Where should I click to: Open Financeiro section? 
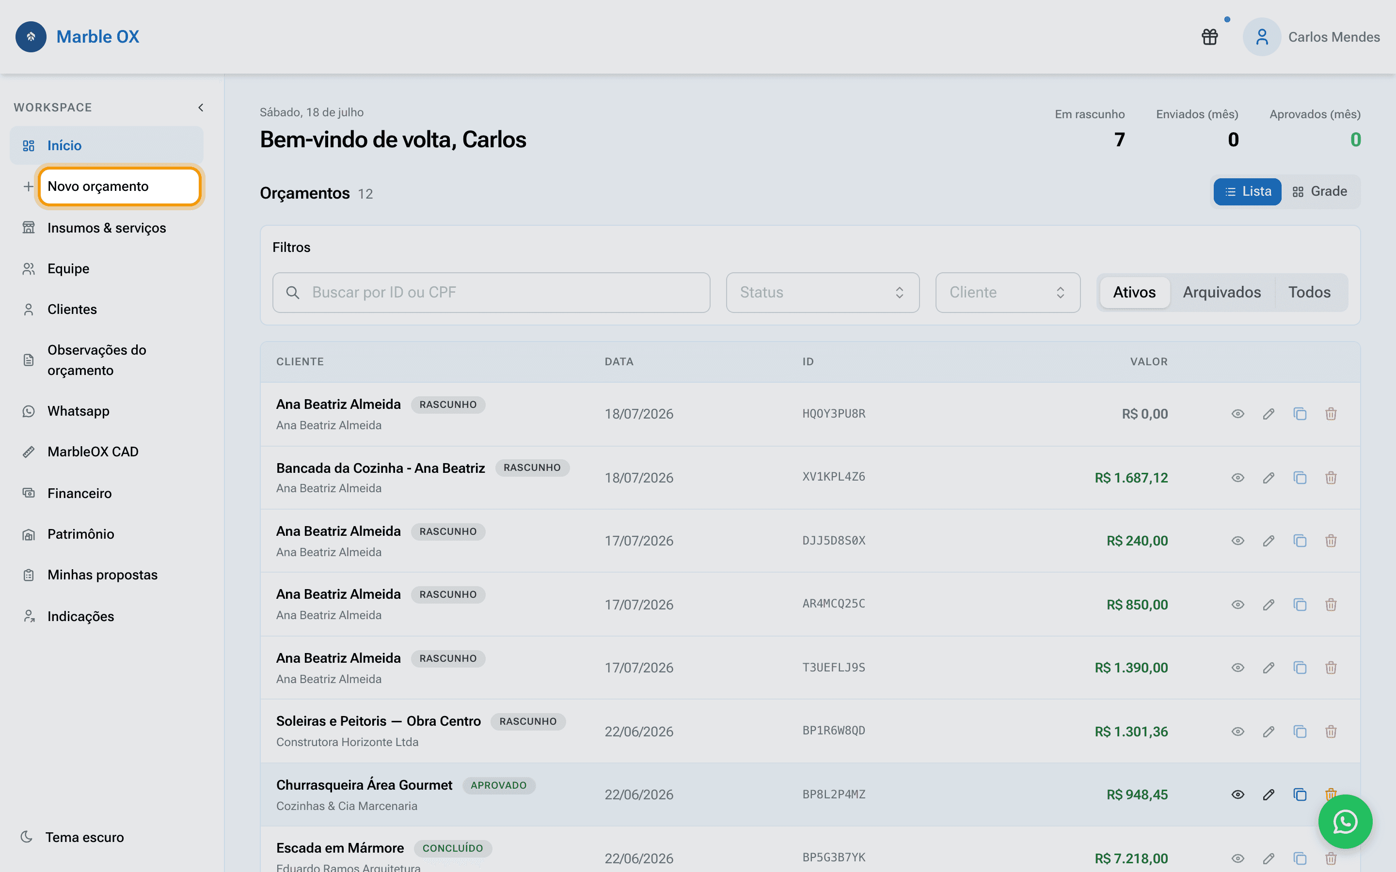point(107,493)
